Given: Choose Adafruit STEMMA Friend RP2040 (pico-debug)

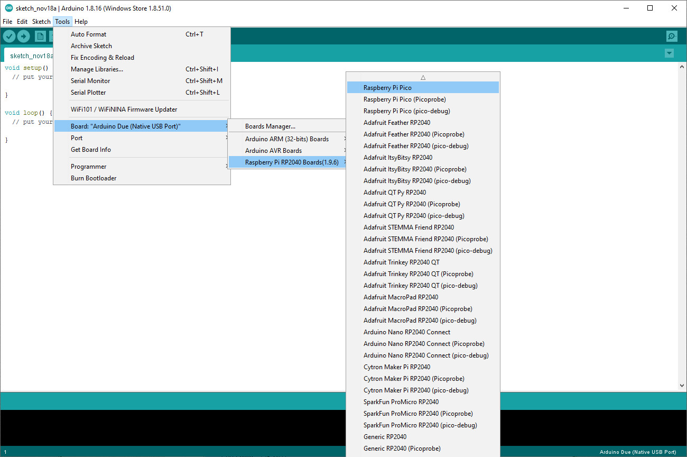Looking at the screenshot, I should point(423,251).
